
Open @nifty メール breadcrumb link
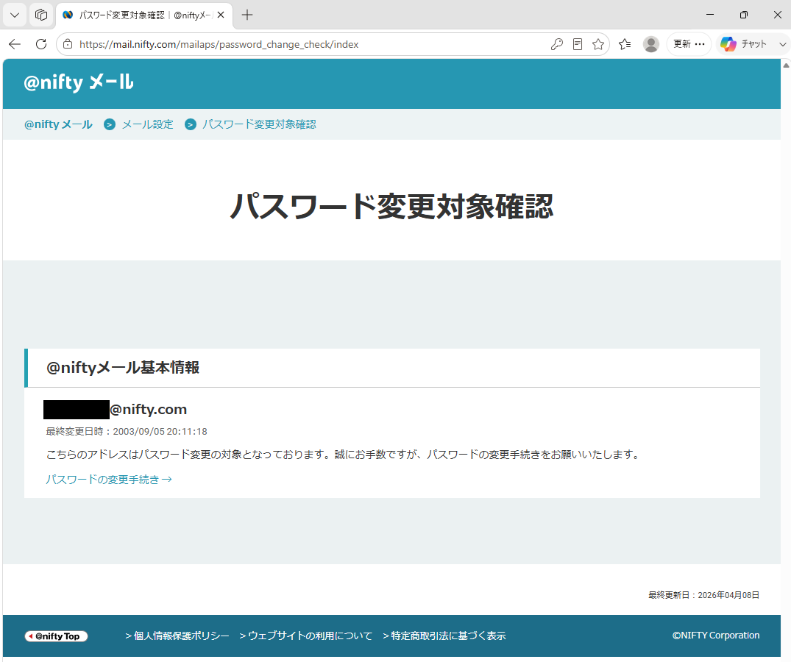point(59,124)
